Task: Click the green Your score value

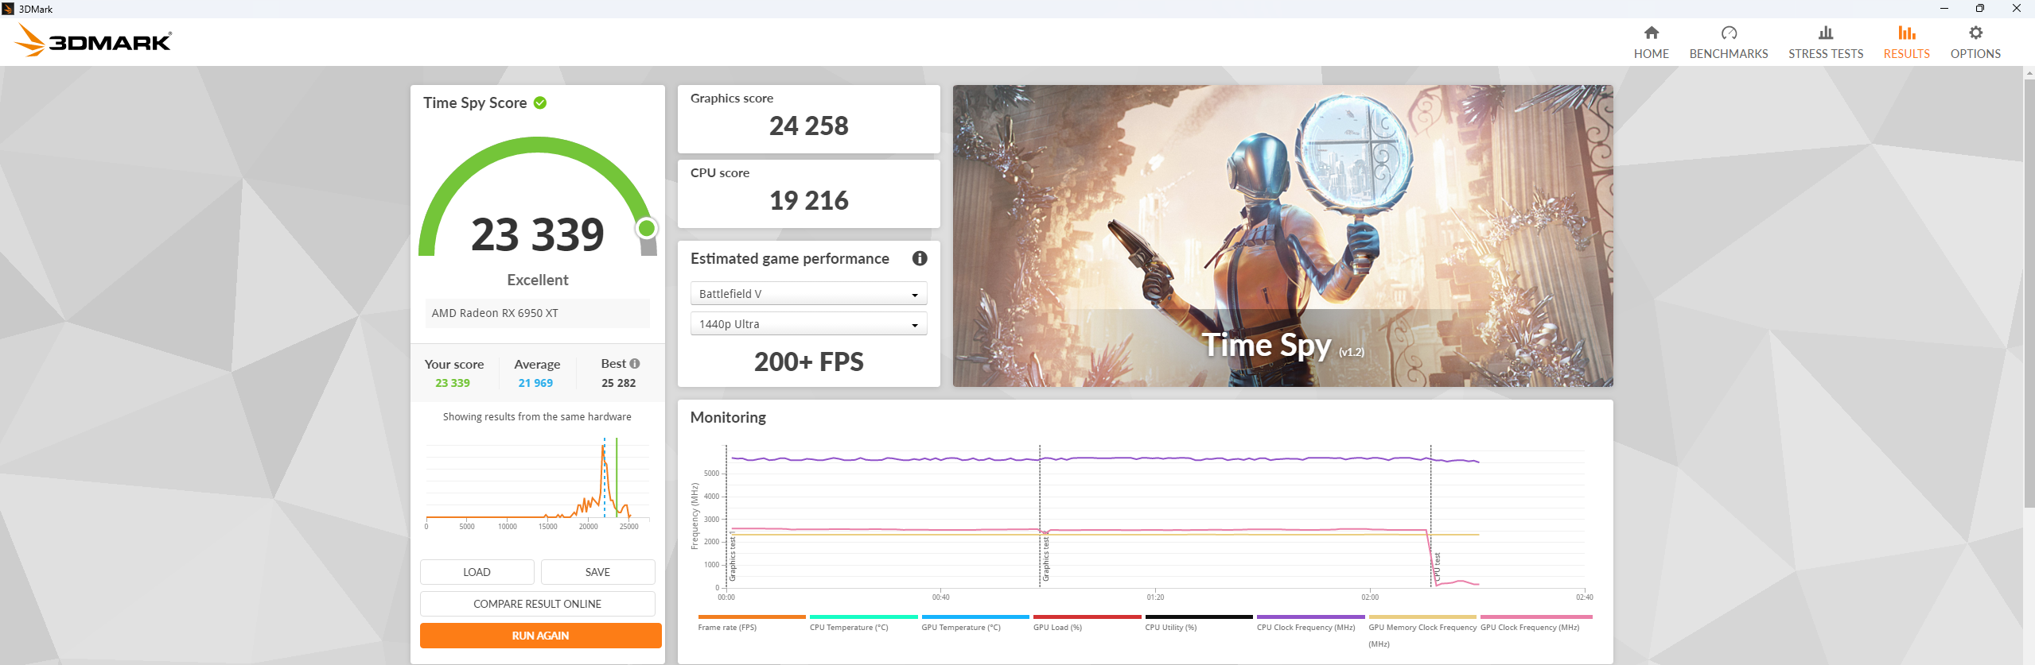Action: 453,383
